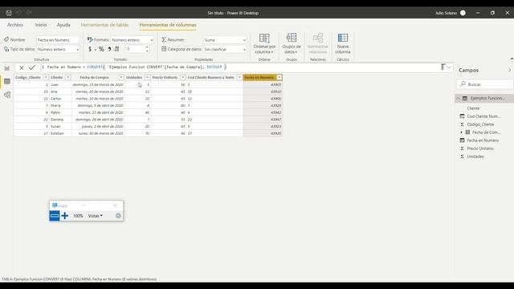Click the cell with client Daniela
This screenshot has height=289, width=514.
coord(60,120)
